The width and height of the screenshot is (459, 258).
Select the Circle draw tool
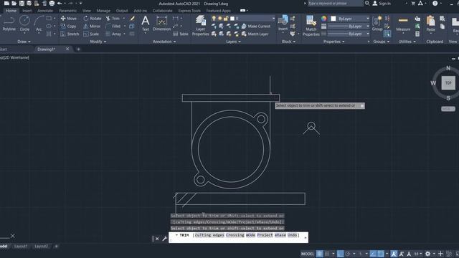click(24, 24)
